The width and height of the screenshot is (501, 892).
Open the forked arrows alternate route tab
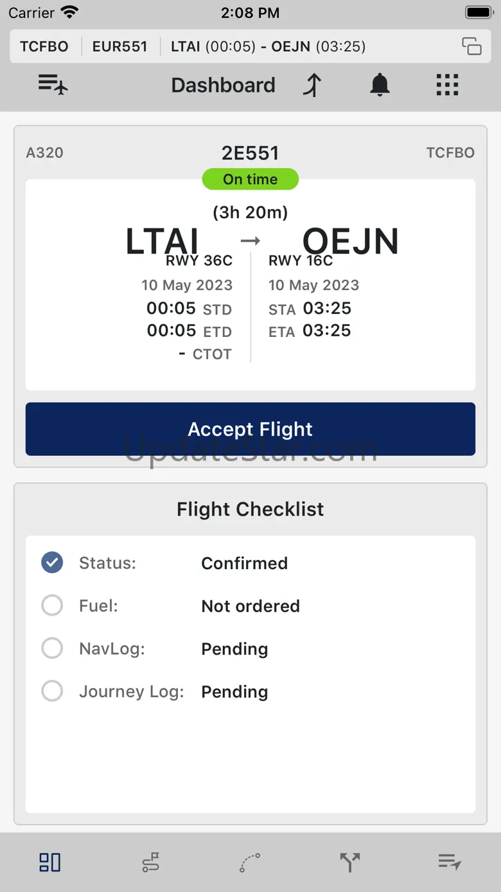pyautogui.click(x=350, y=862)
